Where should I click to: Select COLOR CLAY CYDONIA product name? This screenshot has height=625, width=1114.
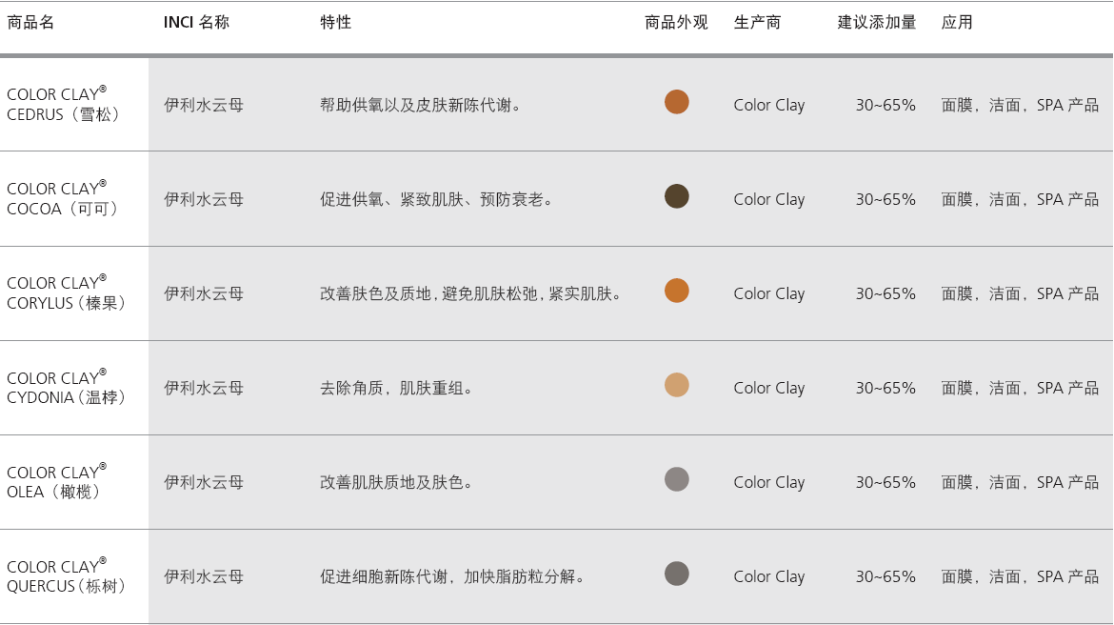click(x=65, y=388)
